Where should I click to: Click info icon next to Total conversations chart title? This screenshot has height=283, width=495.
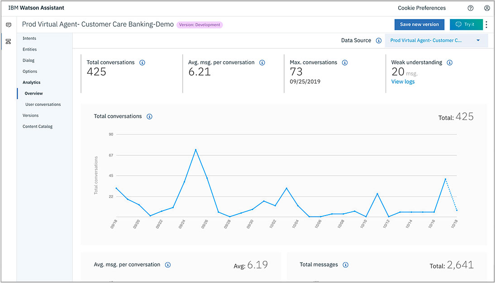click(149, 116)
